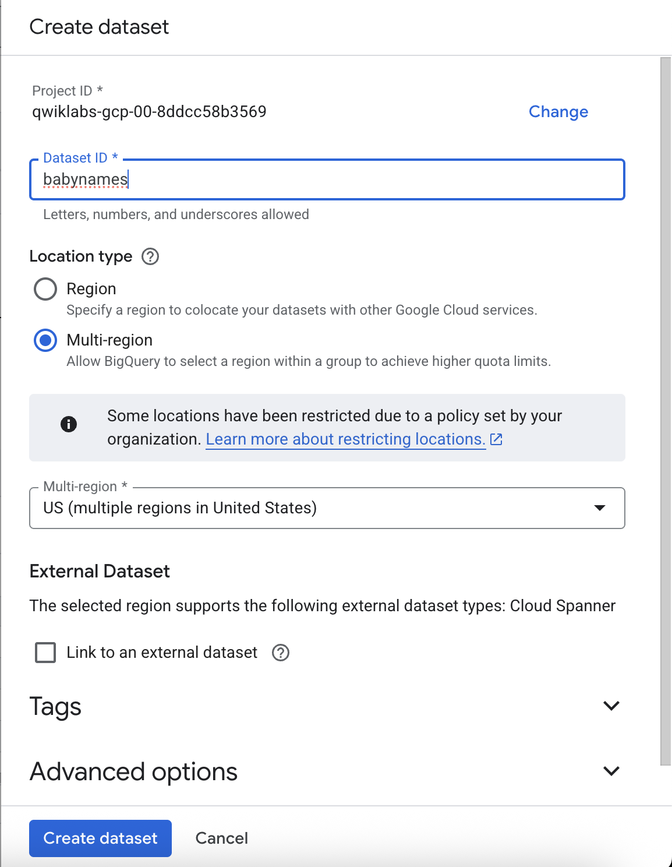Select the US (multiple regions) value text
The image size is (672, 867).
pos(181,508)
